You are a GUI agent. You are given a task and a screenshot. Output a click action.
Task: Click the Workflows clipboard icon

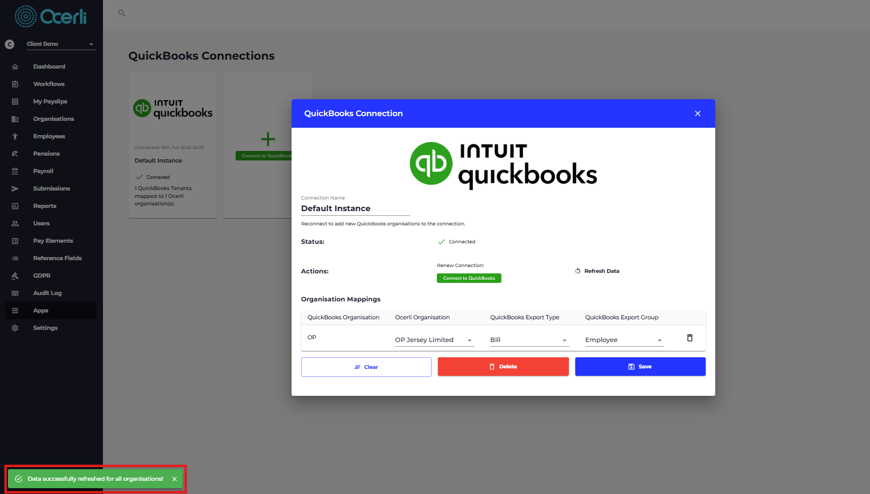[15, 84]
